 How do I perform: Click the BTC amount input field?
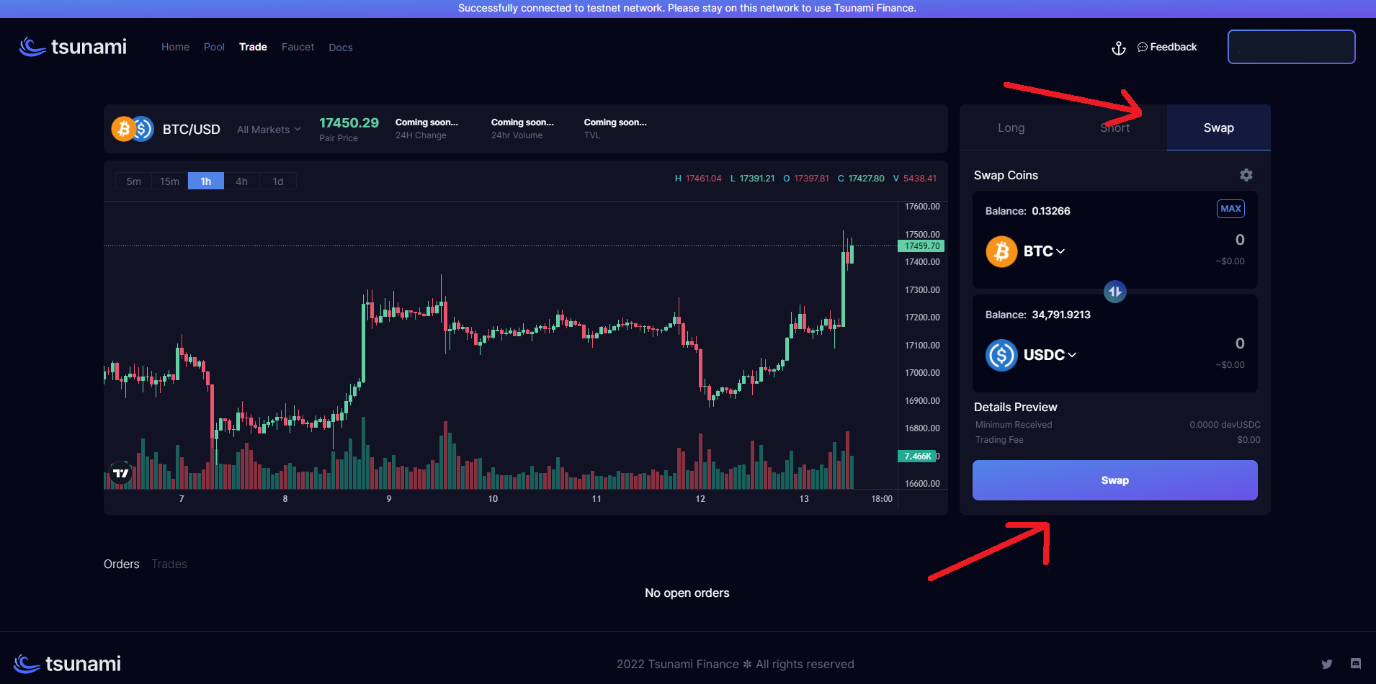pyautogui.click(x=1240, y=240)
